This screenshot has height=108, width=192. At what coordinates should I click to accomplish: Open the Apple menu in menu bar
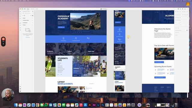click(1, 1)
